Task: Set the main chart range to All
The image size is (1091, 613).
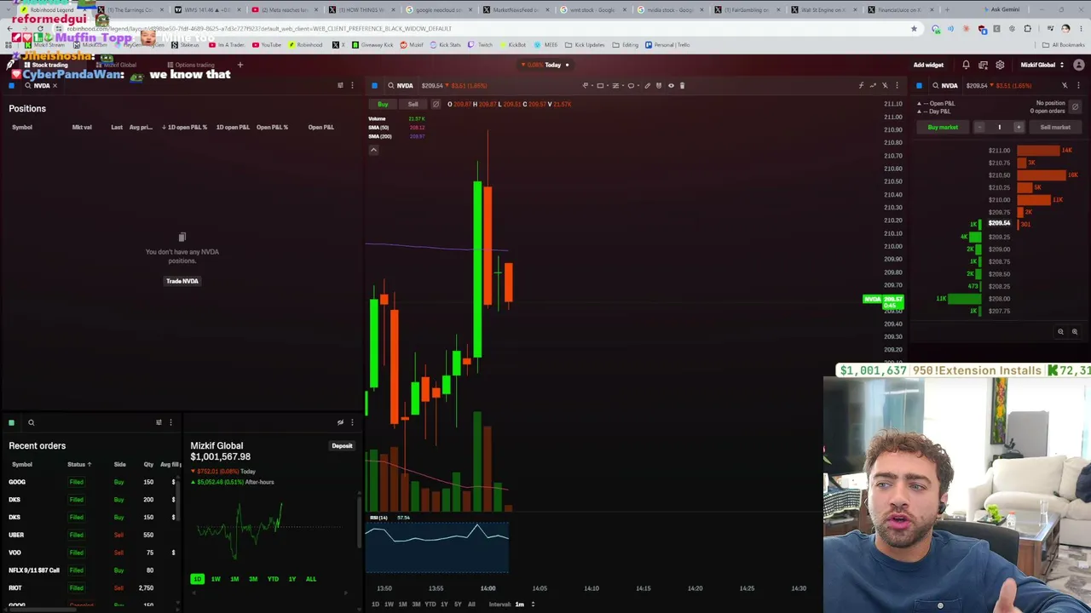Action: point(471,604)
